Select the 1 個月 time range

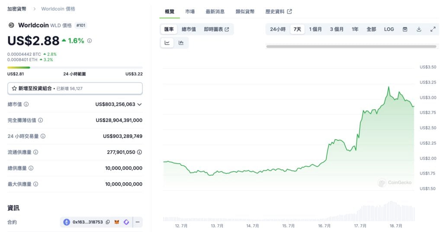pos(315,29)
